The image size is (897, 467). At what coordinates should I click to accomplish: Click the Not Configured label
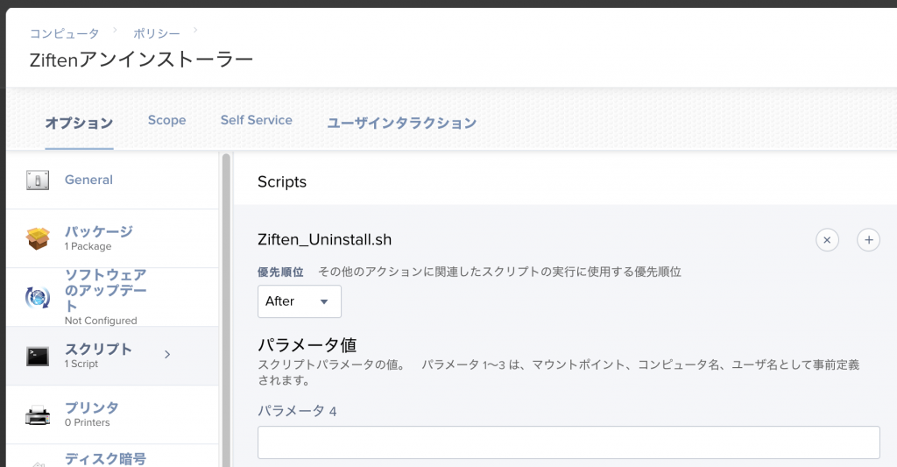coord(101,321)
